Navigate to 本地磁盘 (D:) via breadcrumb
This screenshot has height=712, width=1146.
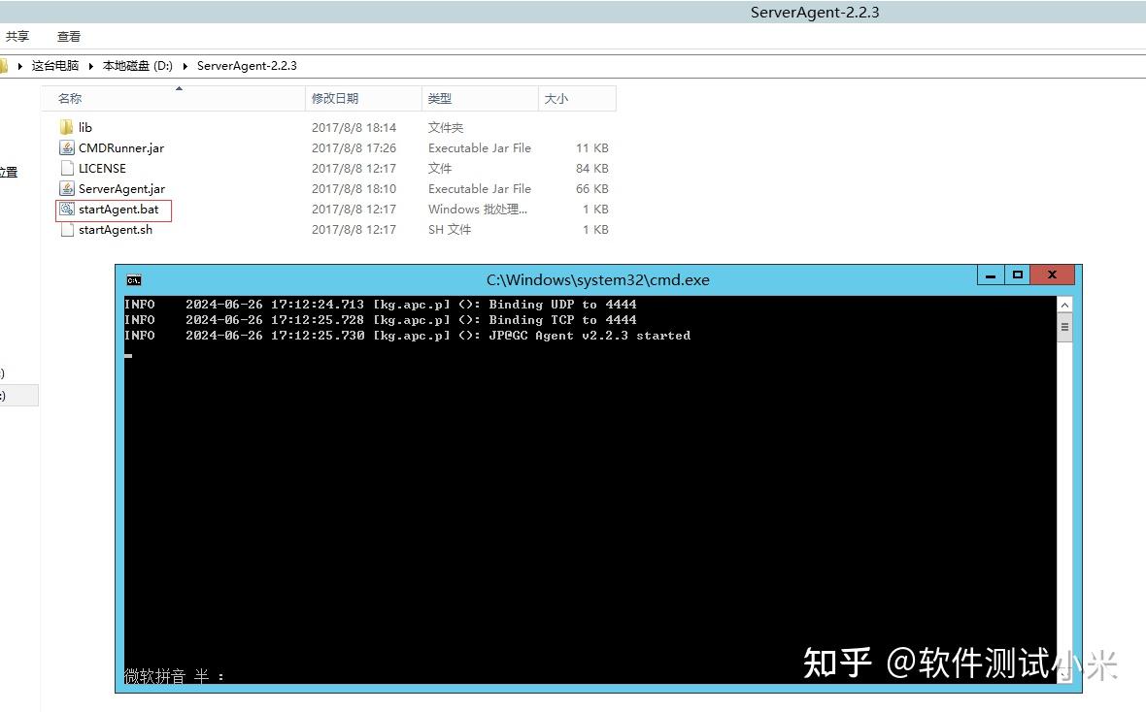tap(136, 65)
